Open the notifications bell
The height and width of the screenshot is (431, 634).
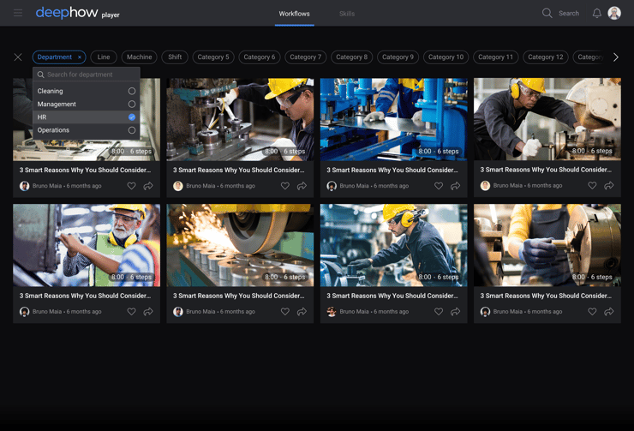(x=597, y=14)
